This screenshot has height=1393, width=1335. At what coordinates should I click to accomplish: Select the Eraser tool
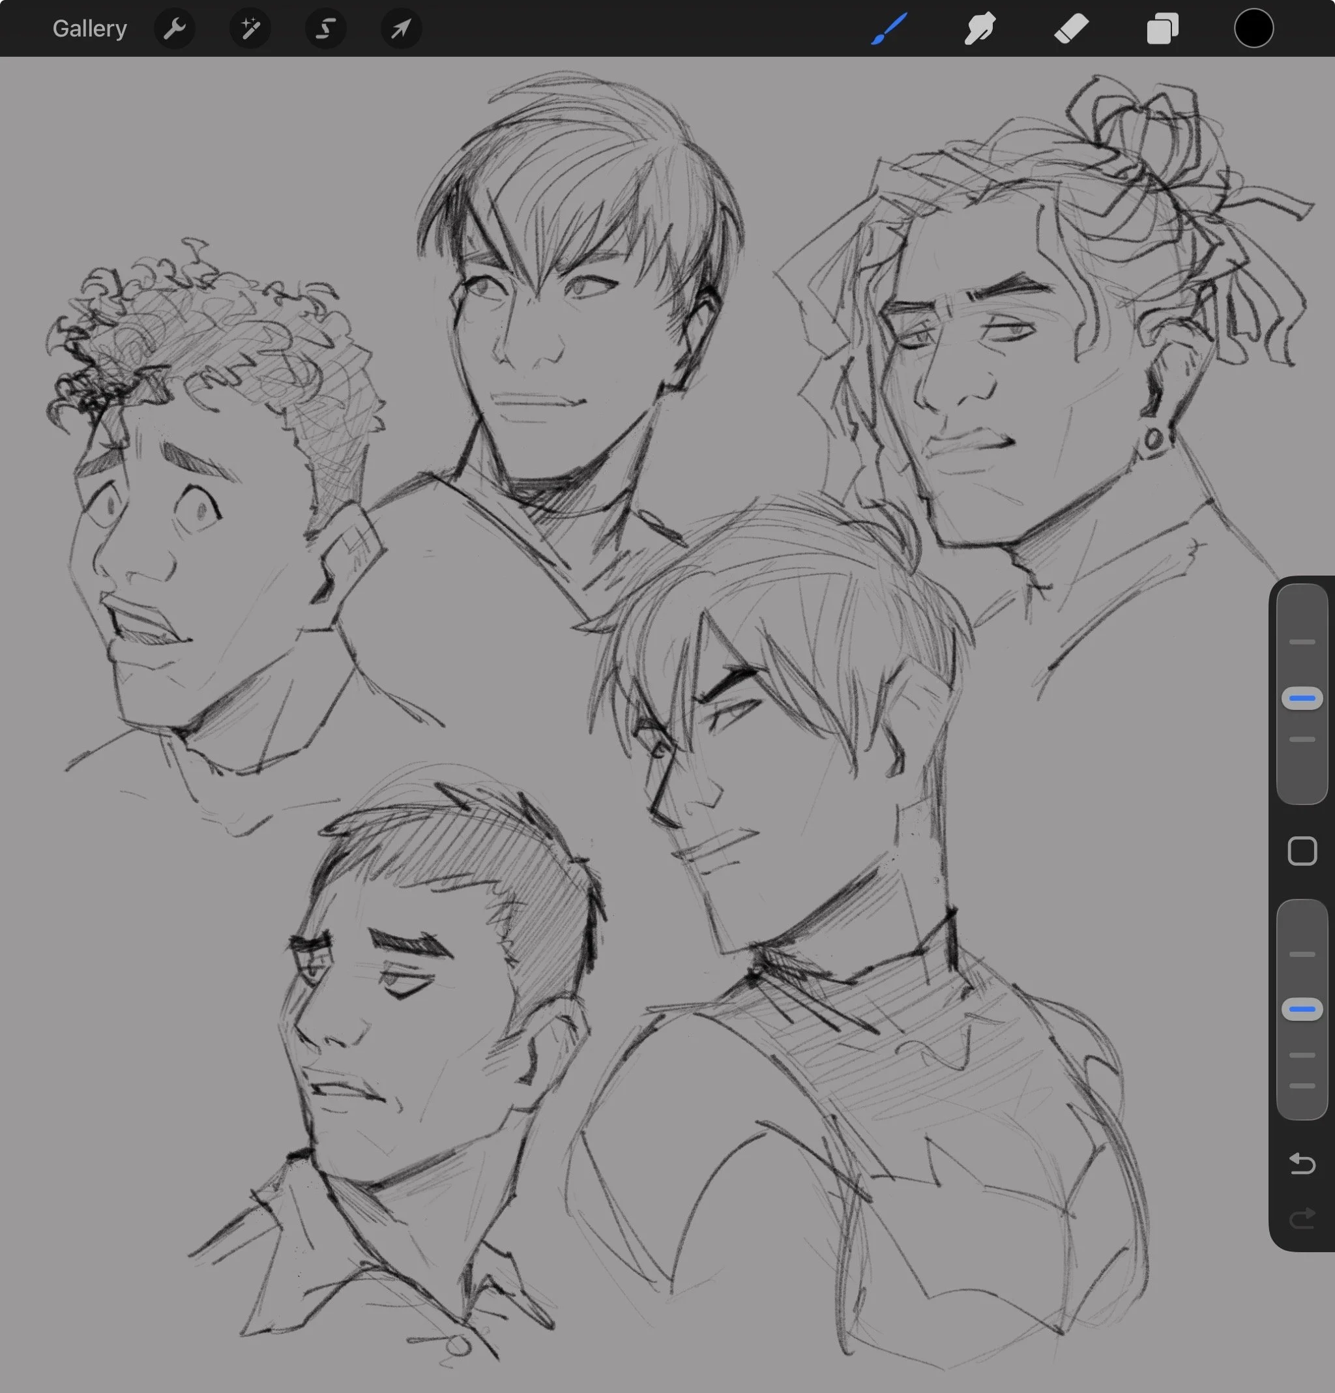1071,29
